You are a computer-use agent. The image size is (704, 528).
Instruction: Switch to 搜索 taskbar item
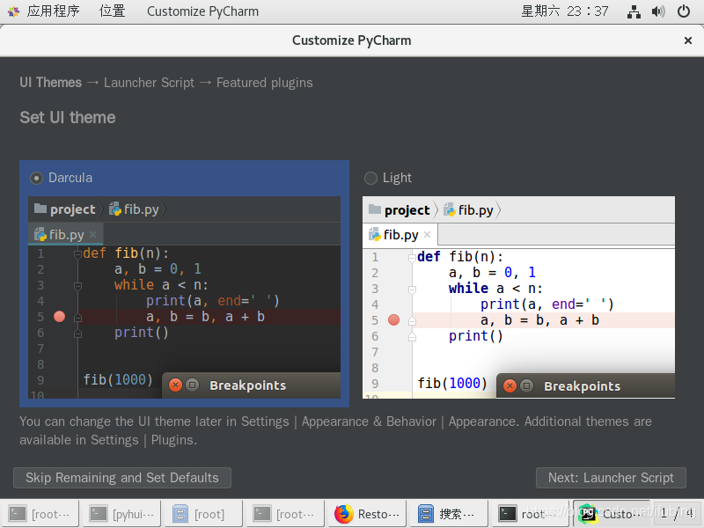click(449, 514)
